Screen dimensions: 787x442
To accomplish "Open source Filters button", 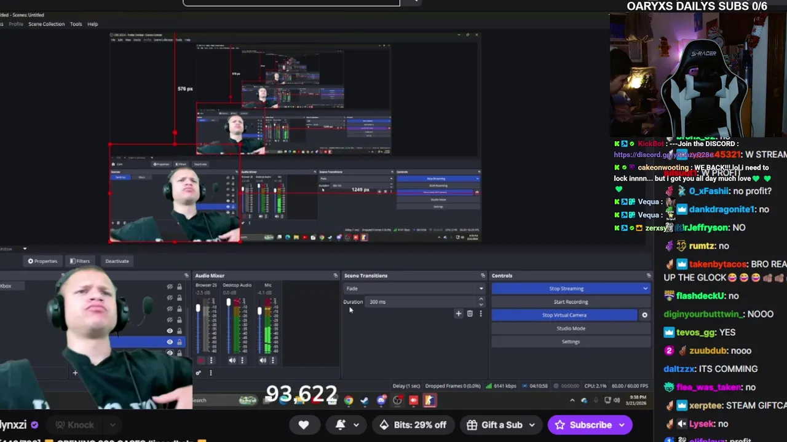I will (79, 261).
